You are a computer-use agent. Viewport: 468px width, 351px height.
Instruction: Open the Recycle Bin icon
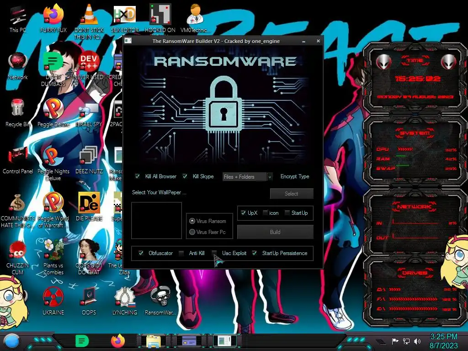[x=18, y=113]
